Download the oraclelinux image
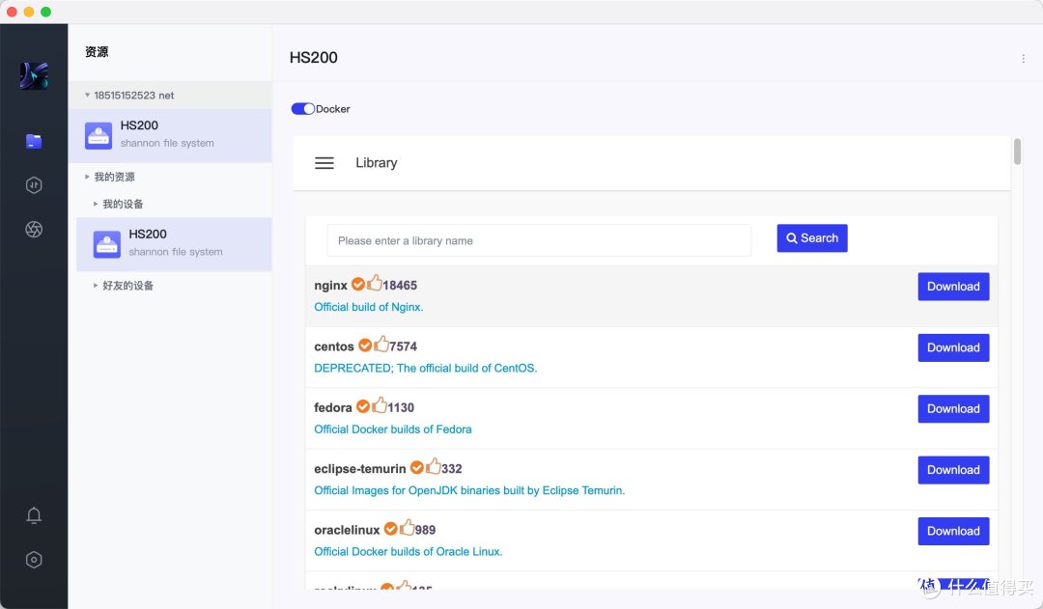This screenshot has width=1043, height=609. 953,531
